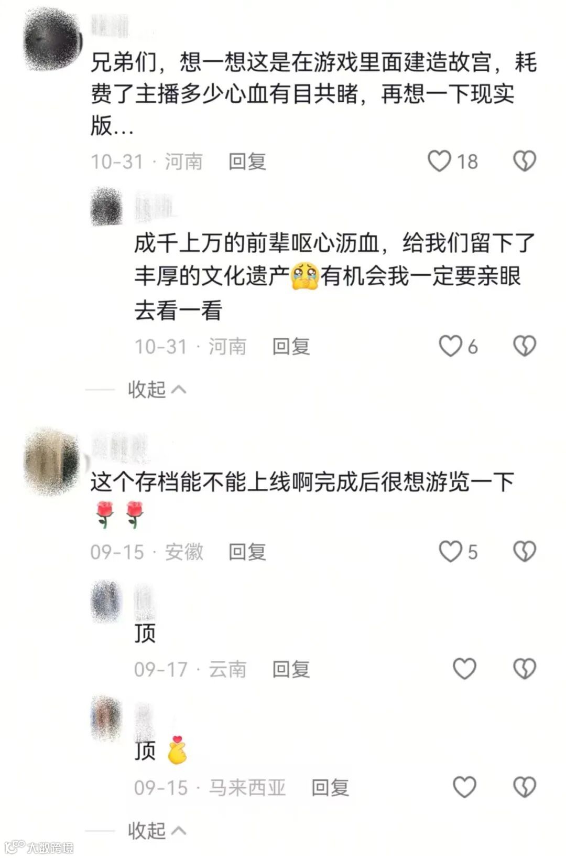Viewport: 566px width, 858px height.
Task: Like the Henan comment with 18 likes
Action: pos(439,161)
